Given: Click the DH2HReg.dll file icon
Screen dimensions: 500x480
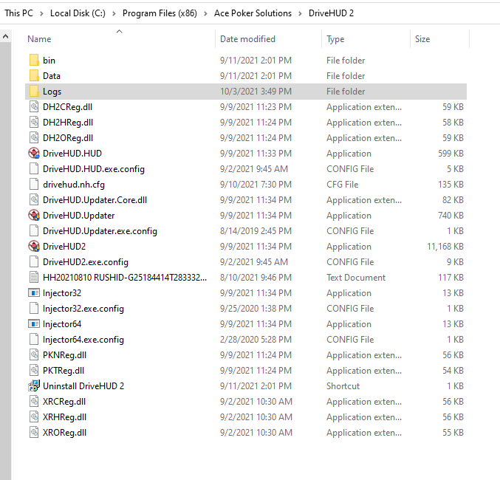Looking at the screenshot, I should coord(34,123).
